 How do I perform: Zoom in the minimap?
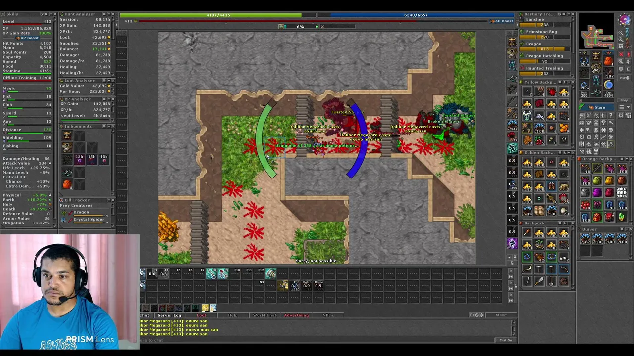tap(620, 40)
